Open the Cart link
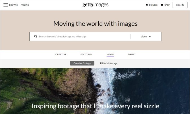Image resolution: width=190 pixels, height=114 pixels. point(167,5)
